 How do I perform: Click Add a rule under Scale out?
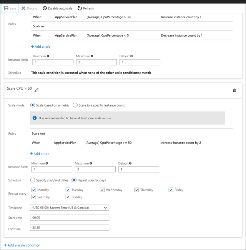[x=40, y=153]
